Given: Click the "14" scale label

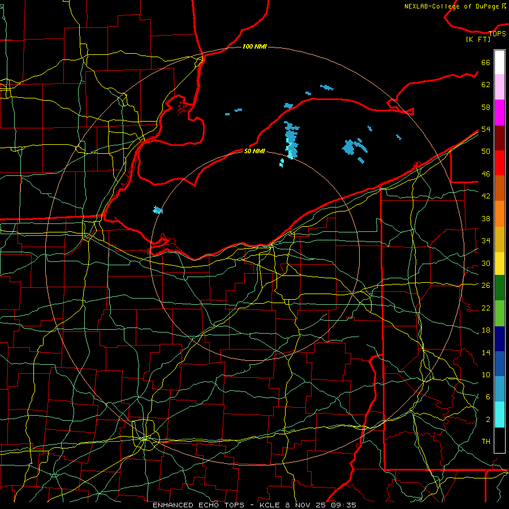Looking at the screenshot, I should coord(486,352).
